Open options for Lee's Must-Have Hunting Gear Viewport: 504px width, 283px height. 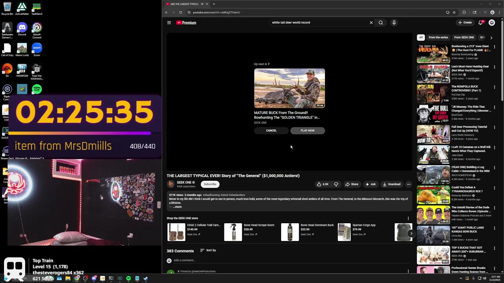[495, 67]
